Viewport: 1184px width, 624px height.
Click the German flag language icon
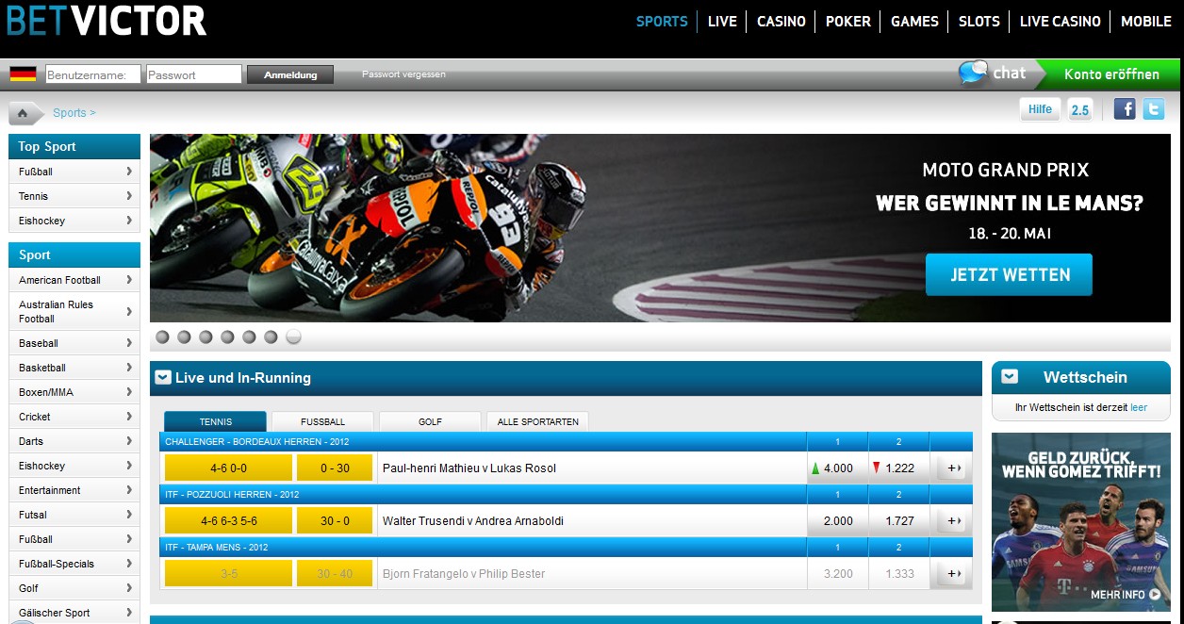point(23,74)
